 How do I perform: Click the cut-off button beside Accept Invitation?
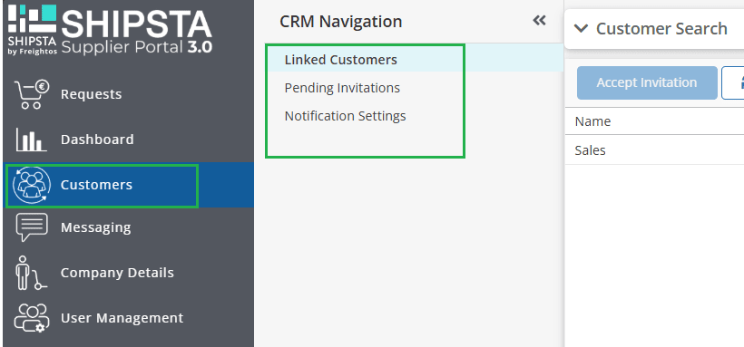pyautogui.click(x=733, y=83)
